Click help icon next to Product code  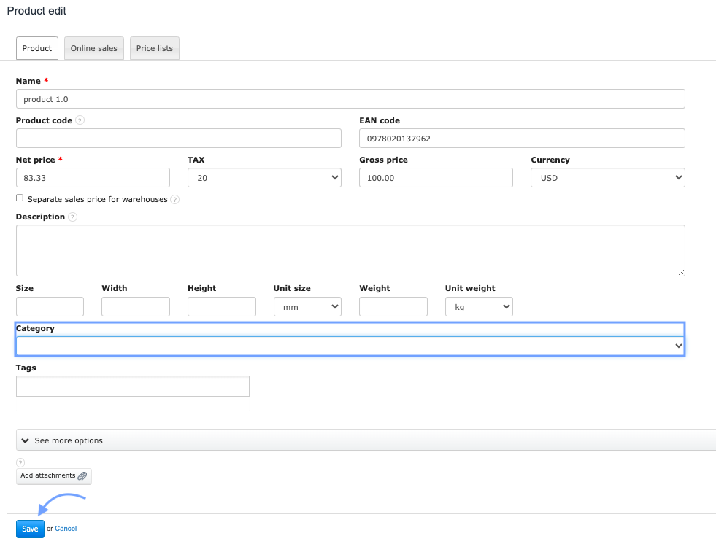coord(80,120)
